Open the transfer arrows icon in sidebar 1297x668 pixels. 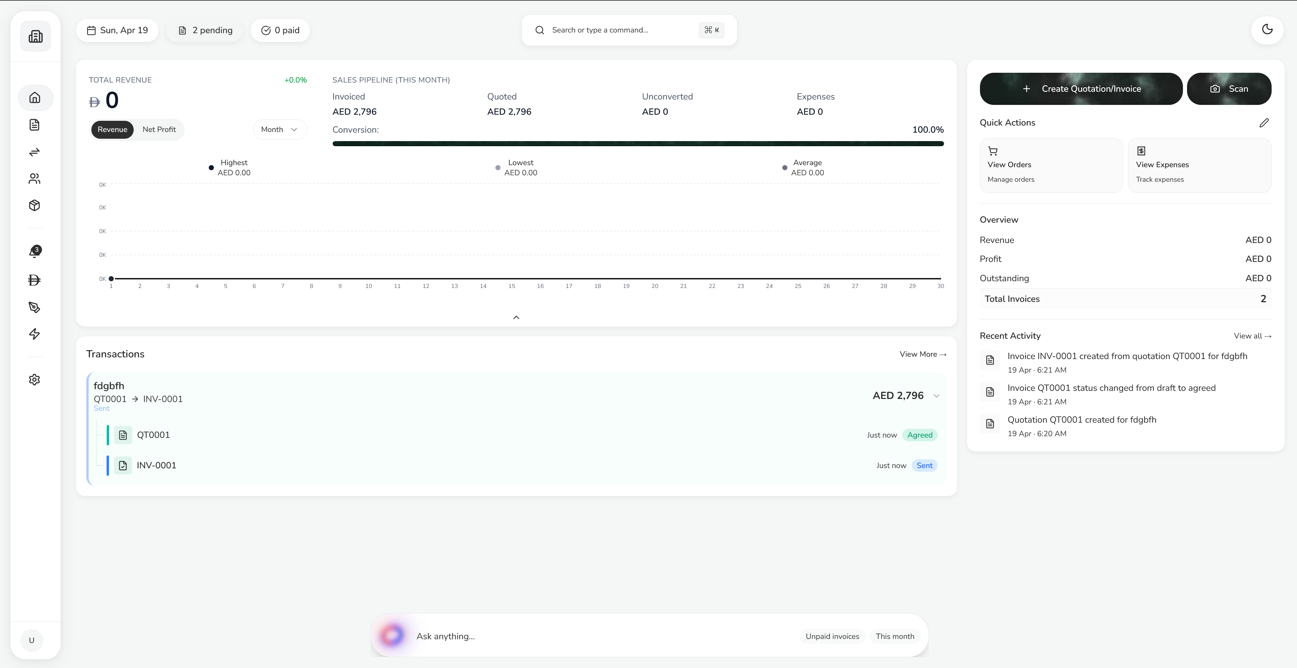35,152
